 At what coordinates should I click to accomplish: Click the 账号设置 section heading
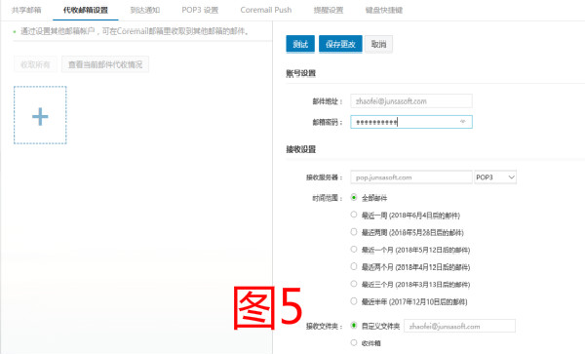tap(300, 73)
